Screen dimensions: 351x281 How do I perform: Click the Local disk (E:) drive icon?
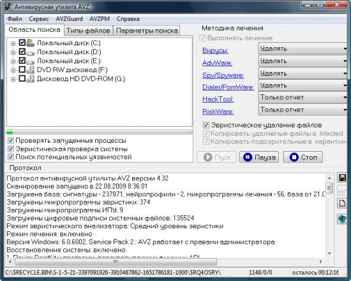click(31, 62)
